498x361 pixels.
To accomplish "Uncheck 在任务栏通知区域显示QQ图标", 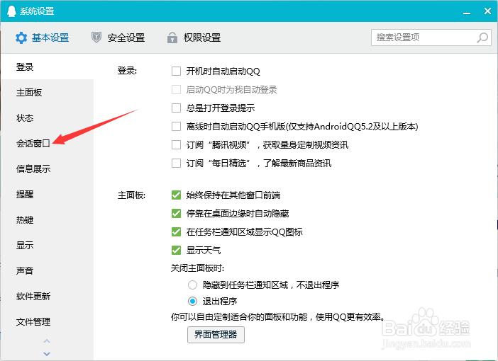I will click(176, 231).
